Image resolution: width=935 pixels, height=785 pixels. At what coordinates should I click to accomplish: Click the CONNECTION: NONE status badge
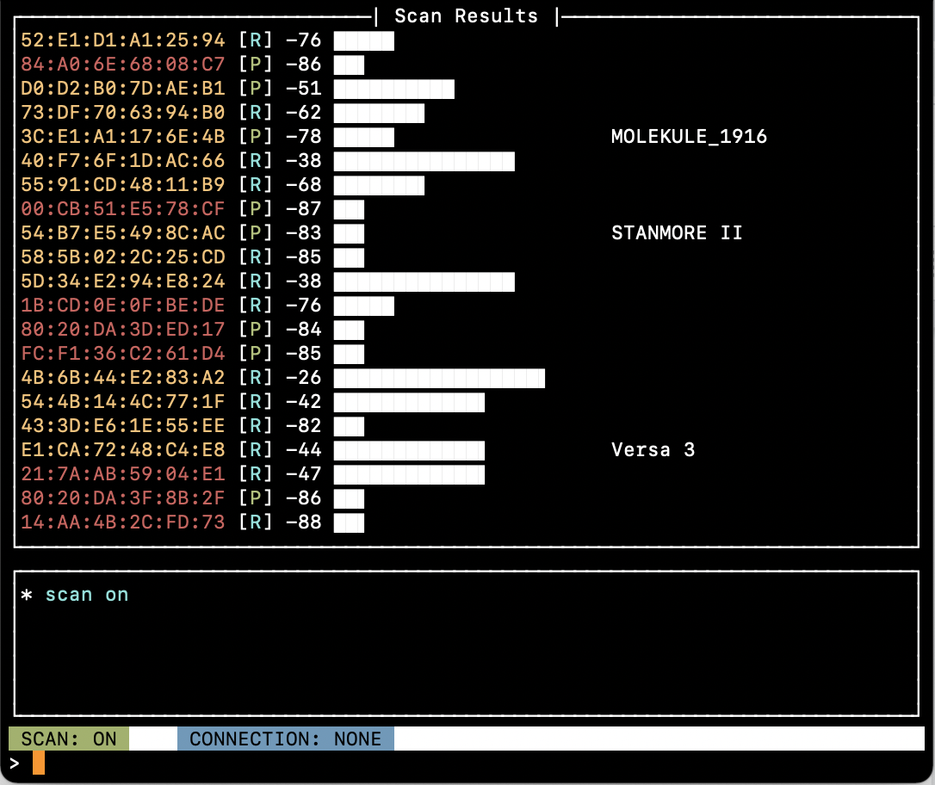[x=285, y=739]
